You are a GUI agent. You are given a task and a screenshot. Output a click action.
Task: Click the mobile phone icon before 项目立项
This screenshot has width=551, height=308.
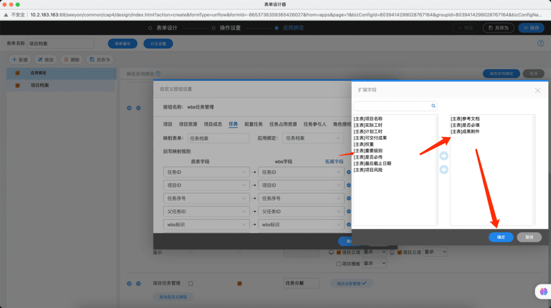tap(392, 252)
